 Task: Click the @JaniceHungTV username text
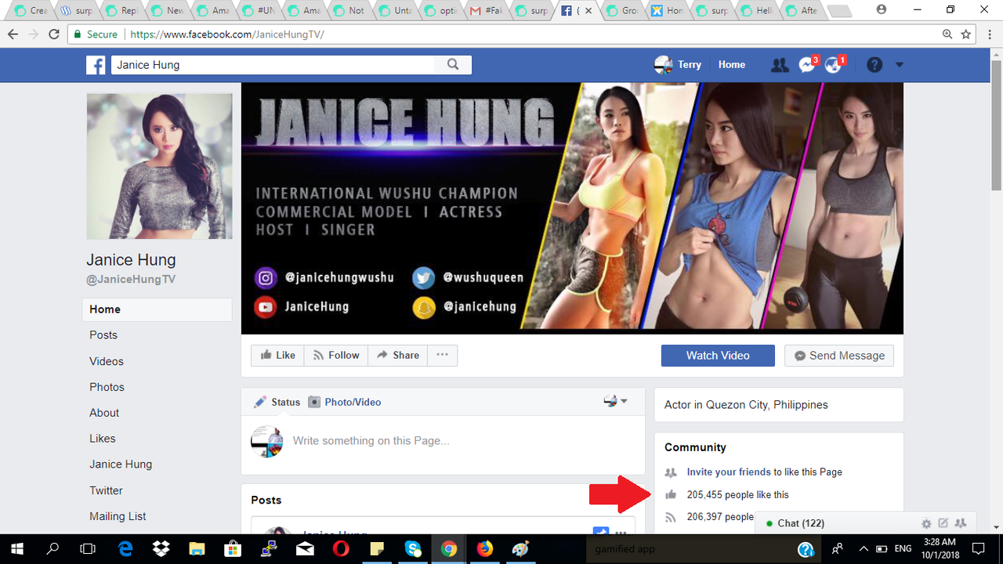coord(131,280)
